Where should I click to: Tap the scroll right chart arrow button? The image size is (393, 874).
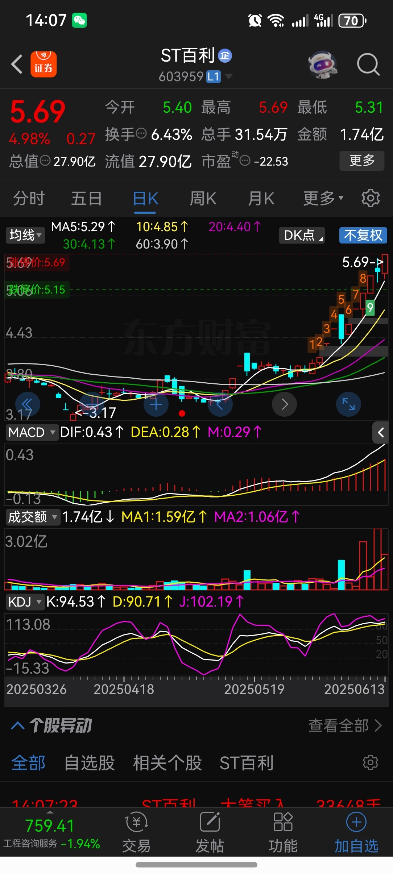(x=285, y=404)
